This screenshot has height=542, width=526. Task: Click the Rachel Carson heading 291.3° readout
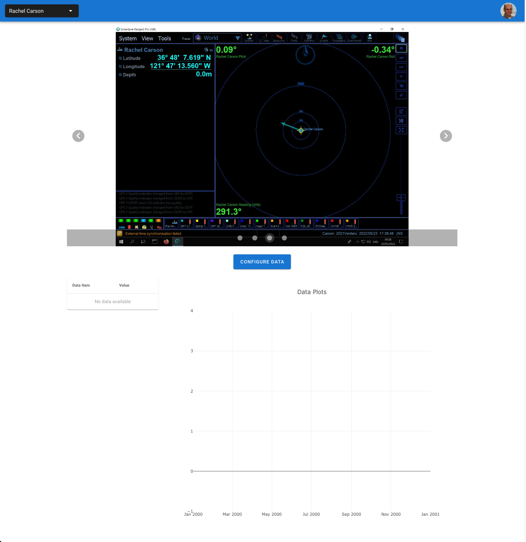click(x=229, y=212)
